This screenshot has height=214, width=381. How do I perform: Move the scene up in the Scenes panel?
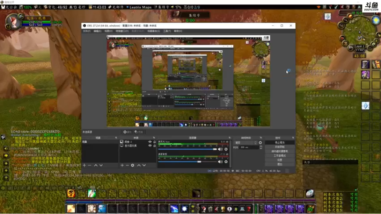(96, 165)
